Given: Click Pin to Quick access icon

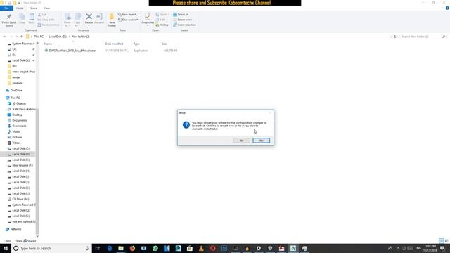Looking at the screenshot, I should tap(9, 17).
